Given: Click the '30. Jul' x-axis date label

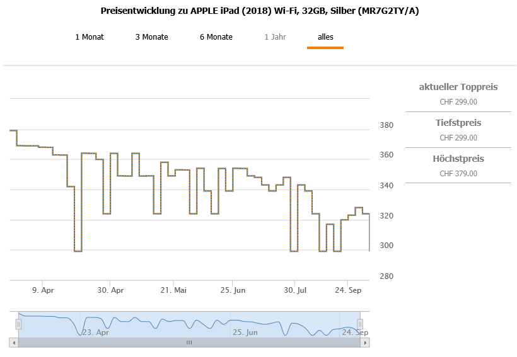Looking at the screenshot, I should [x=294, y=291].
